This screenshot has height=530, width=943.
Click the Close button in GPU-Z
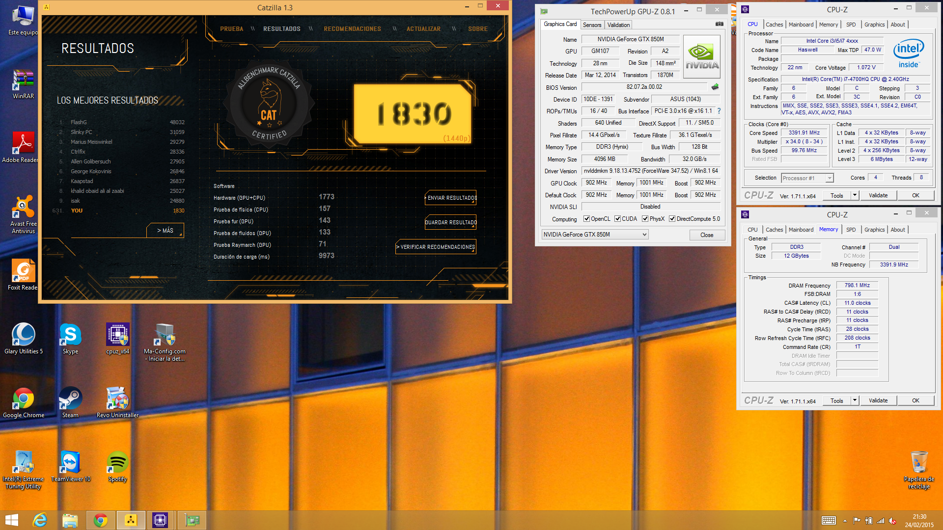(x=707, y=235)
